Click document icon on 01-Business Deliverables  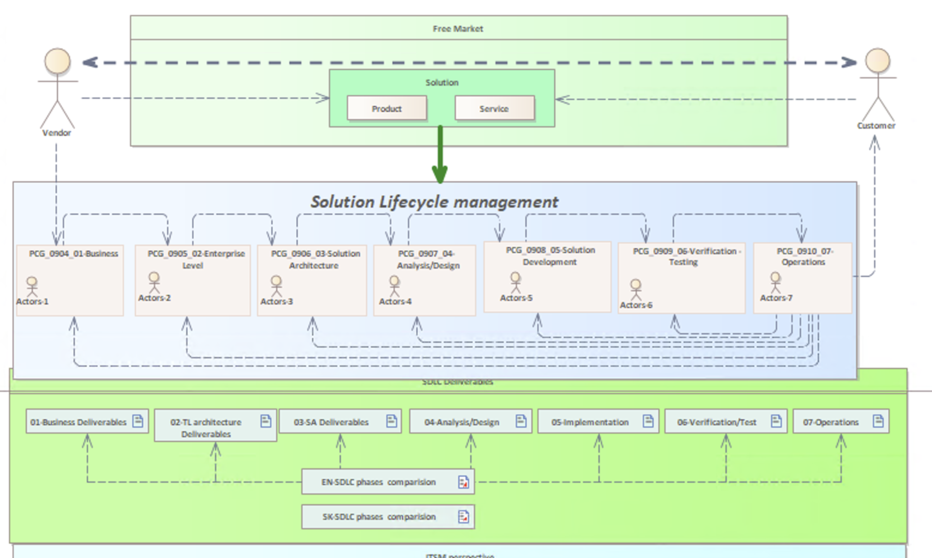click(138, 421)
